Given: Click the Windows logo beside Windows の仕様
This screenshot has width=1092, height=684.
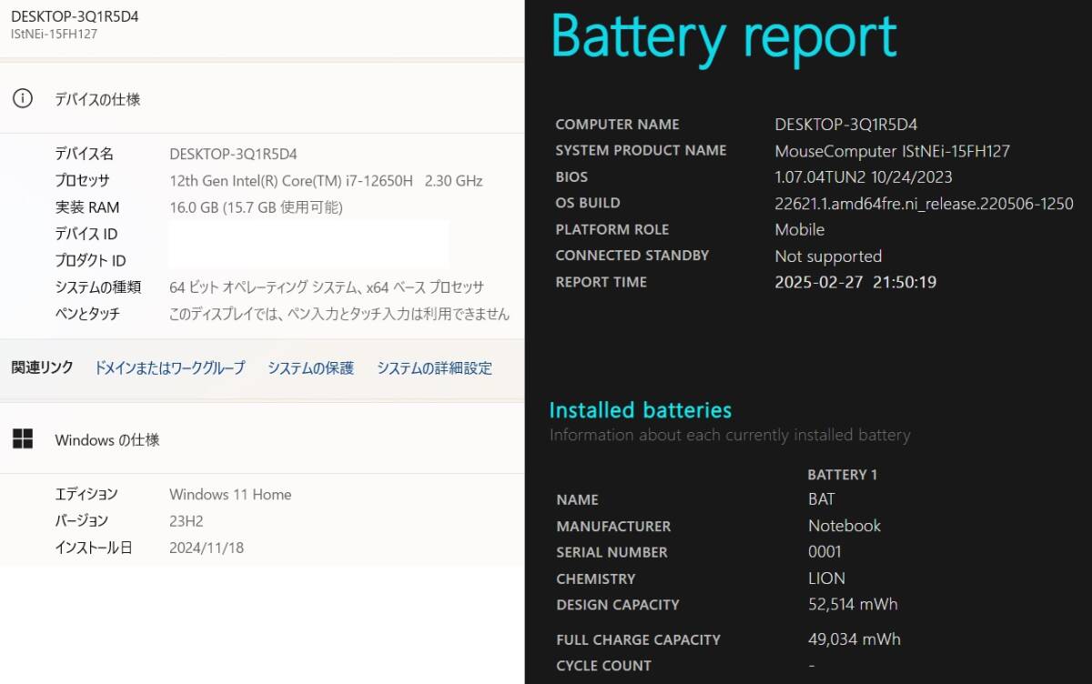Looking at the screenshot, I should click(x=23, y=439).
